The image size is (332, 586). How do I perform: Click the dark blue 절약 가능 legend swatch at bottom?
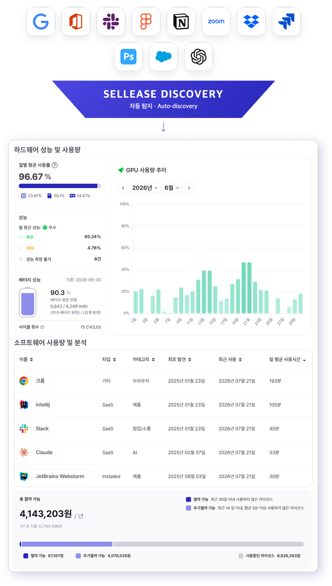(x=26, y=556)
